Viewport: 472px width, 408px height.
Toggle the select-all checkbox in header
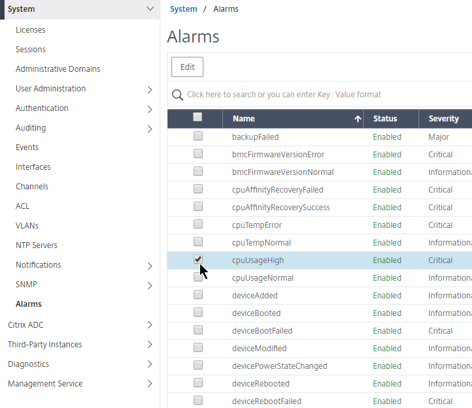point(198,117)
